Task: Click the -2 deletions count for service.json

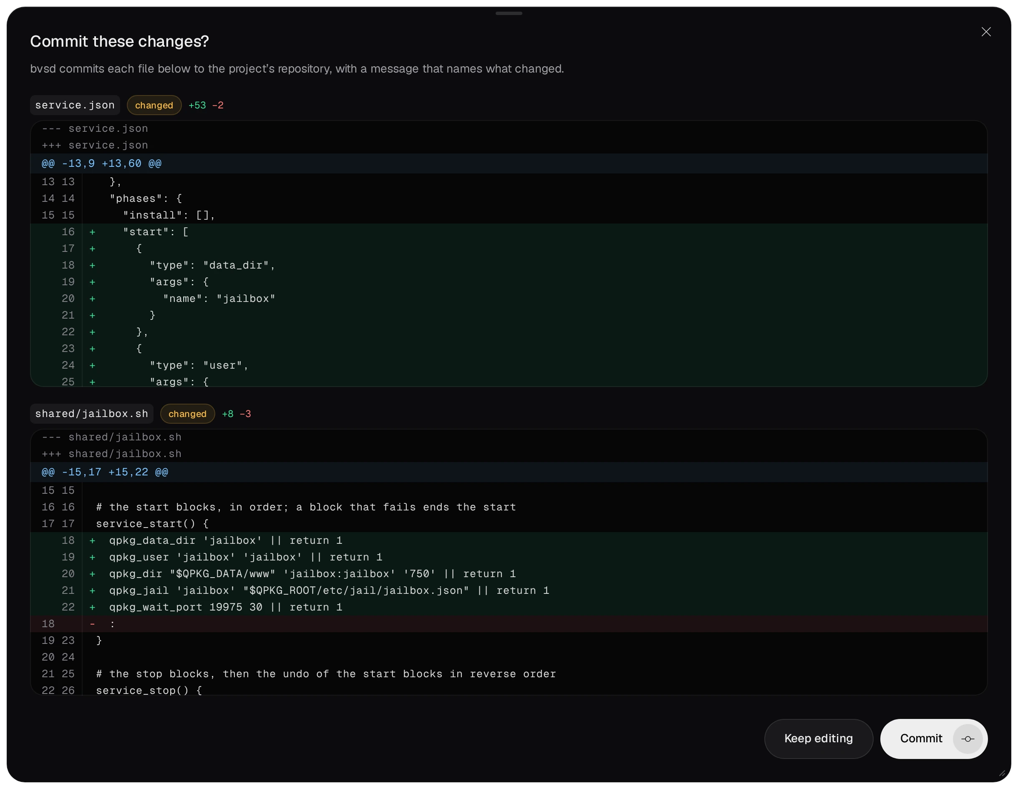Action: pos(218,106)
